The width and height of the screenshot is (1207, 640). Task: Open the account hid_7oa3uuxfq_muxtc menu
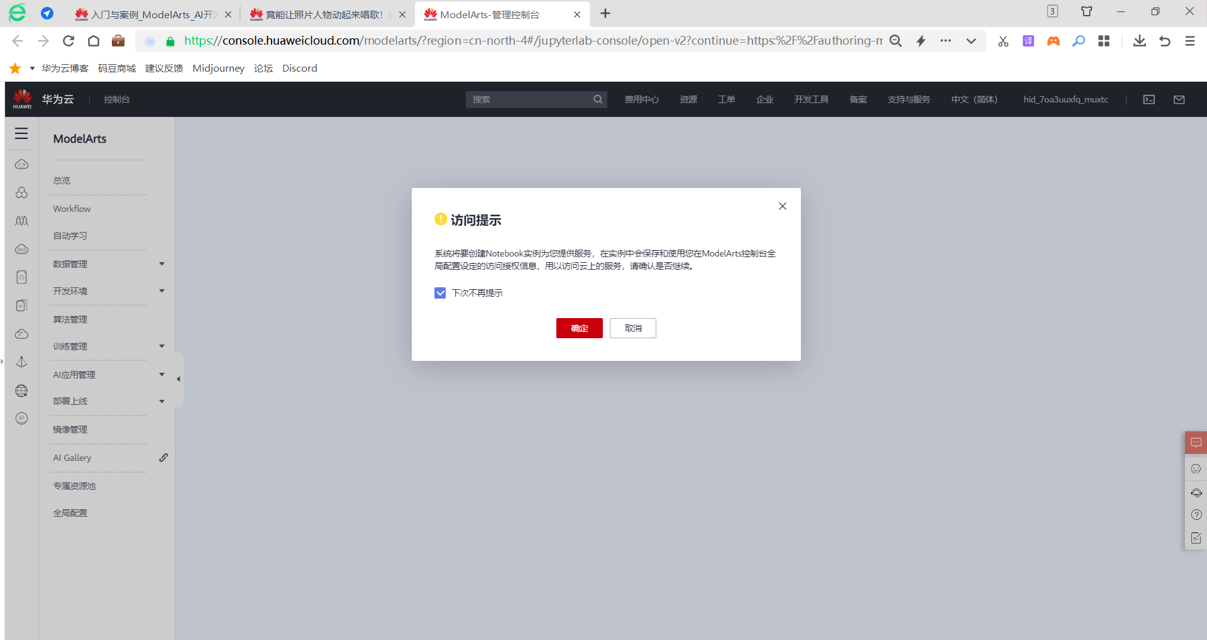click(x=1066, y=99)
